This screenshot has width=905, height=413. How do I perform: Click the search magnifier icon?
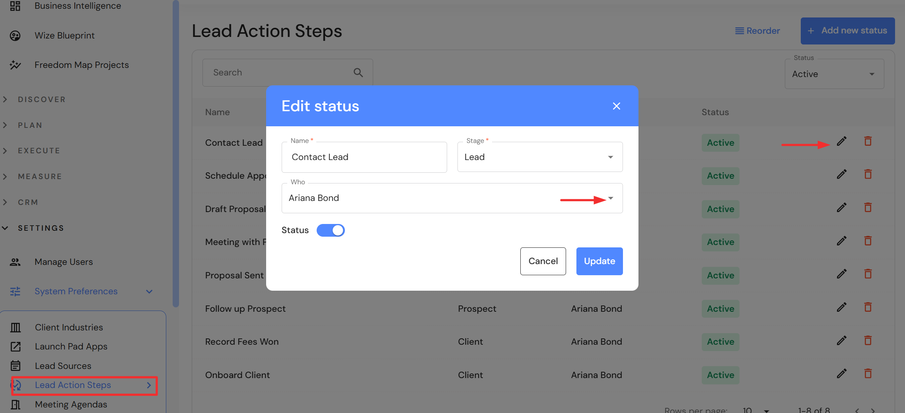click(x=358, y=73)
